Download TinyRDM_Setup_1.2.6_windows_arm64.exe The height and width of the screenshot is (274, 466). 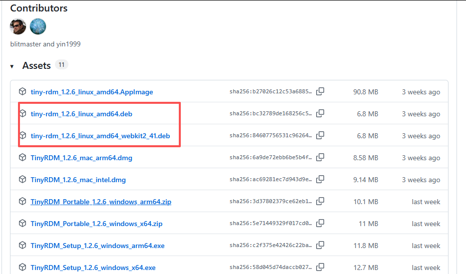pos(97,246)
